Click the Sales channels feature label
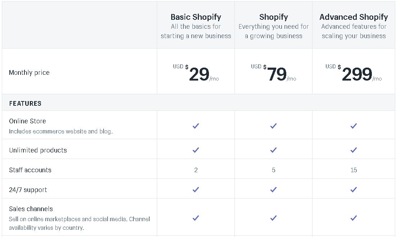The width and height of the screenshot is (401, 237). tap(31, 209)
